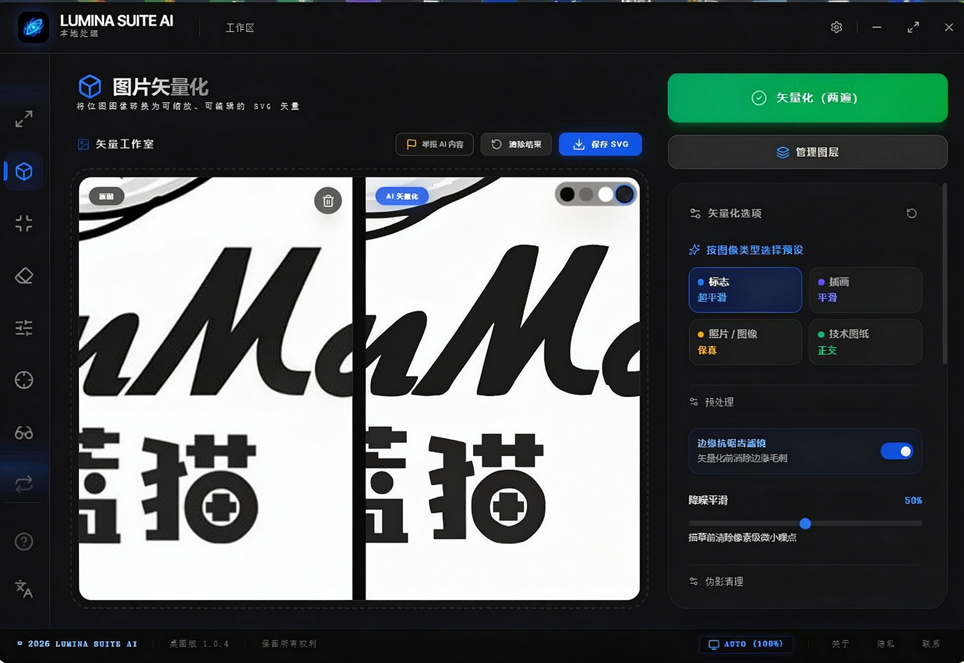Select the eraser tool in sidebar
Image resolution: width=964 pixels, height=663 pixels.
[x=24, y=276]
